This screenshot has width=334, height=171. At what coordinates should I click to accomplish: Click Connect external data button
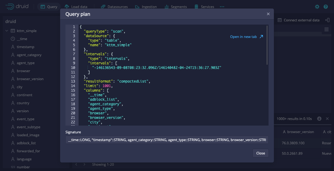click(298, 20)
